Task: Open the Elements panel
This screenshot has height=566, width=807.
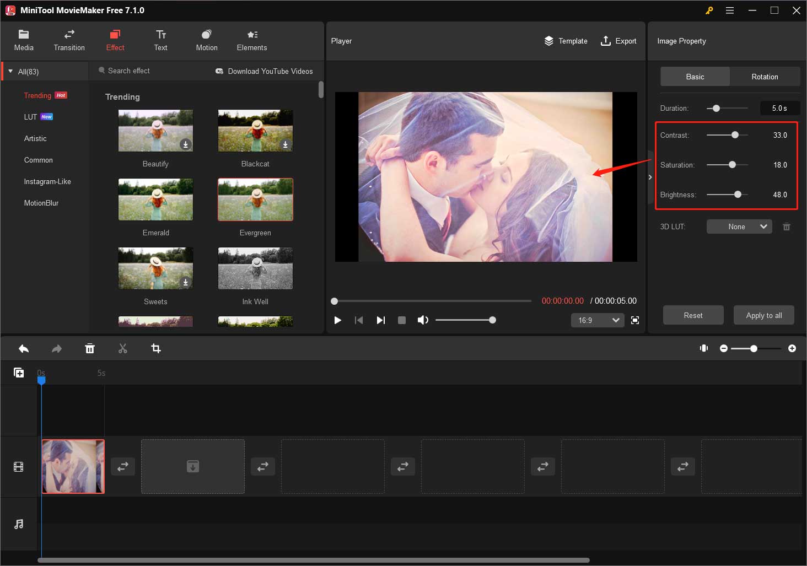Action: tap(251, 40)
